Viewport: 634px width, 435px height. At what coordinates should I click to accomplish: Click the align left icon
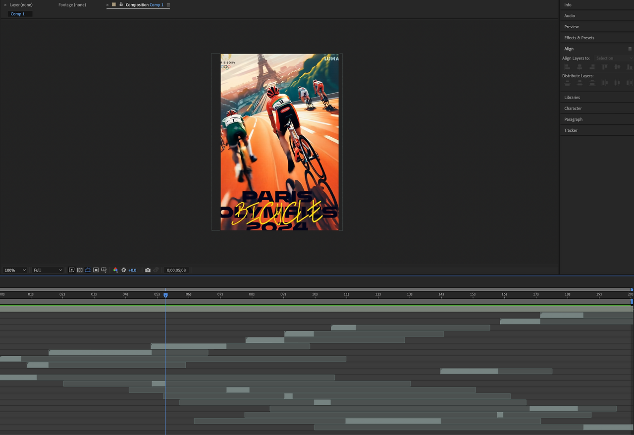pos(567,66)
